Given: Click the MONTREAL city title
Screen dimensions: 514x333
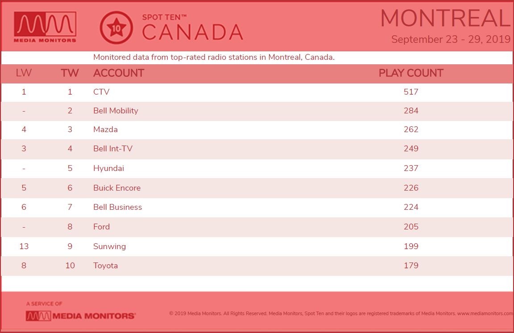Looking at the screenshot, I should [445, 18].
